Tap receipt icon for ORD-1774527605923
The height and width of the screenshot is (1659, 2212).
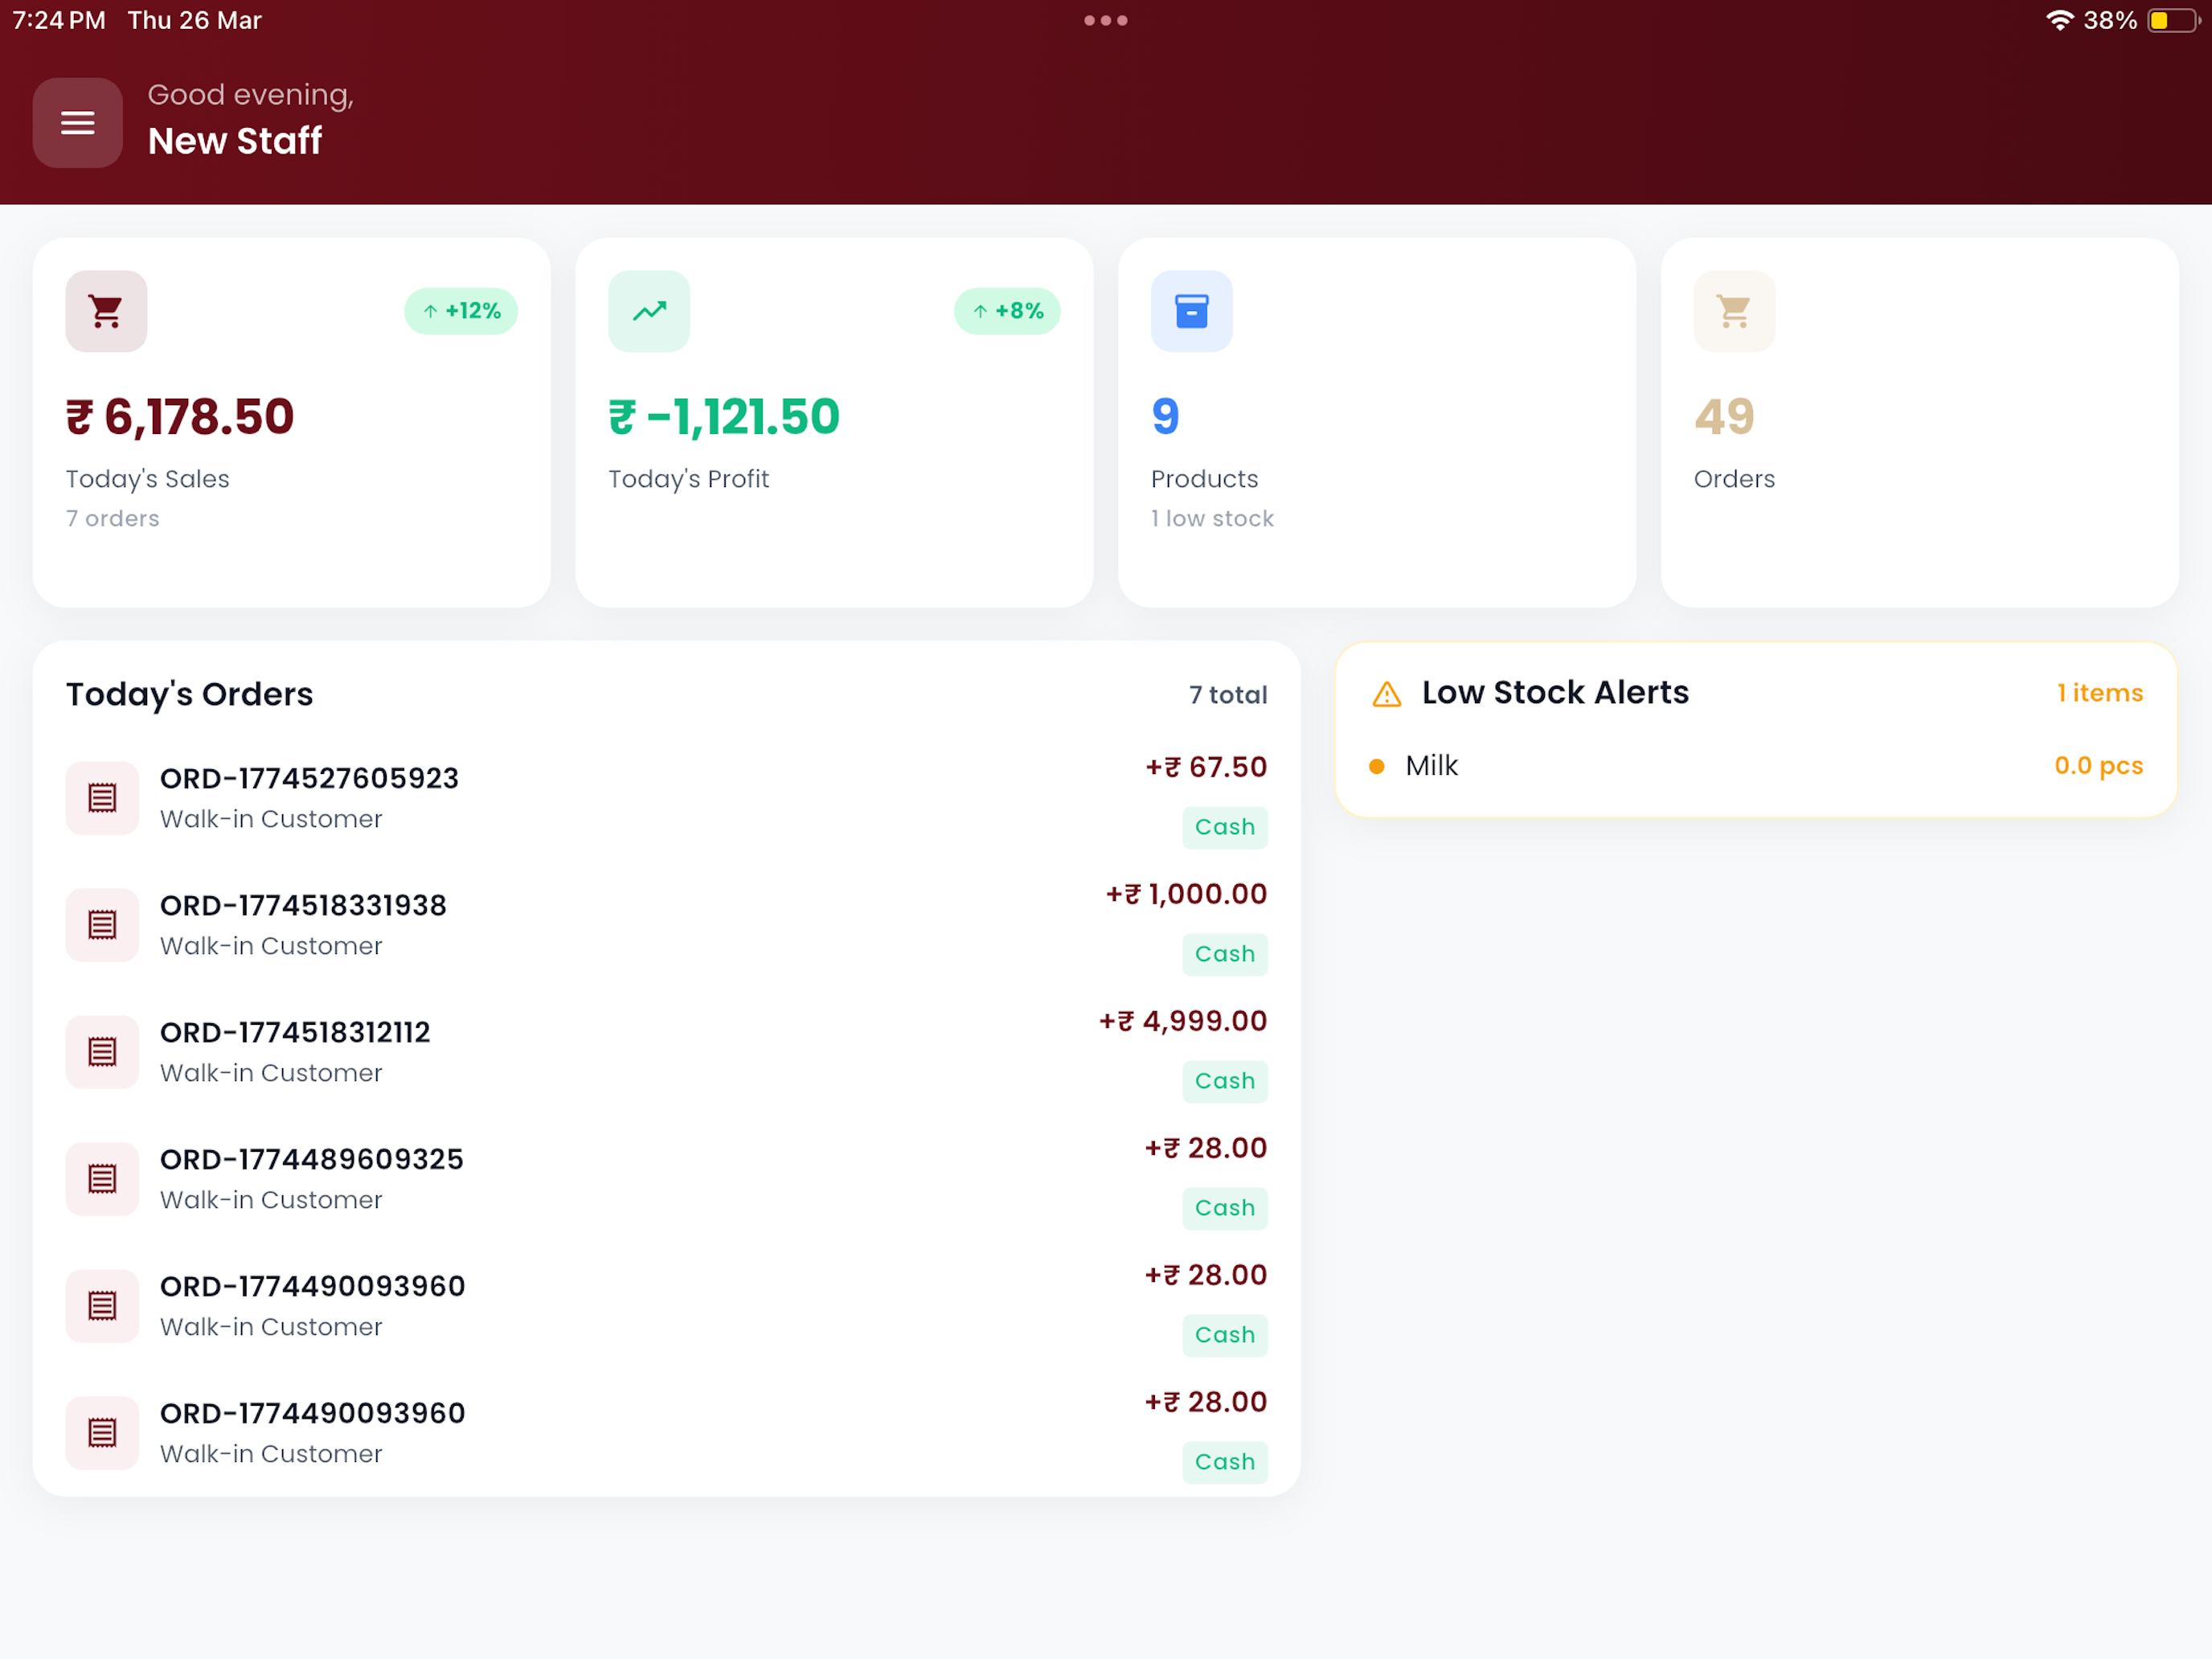[x=102, y=798]
